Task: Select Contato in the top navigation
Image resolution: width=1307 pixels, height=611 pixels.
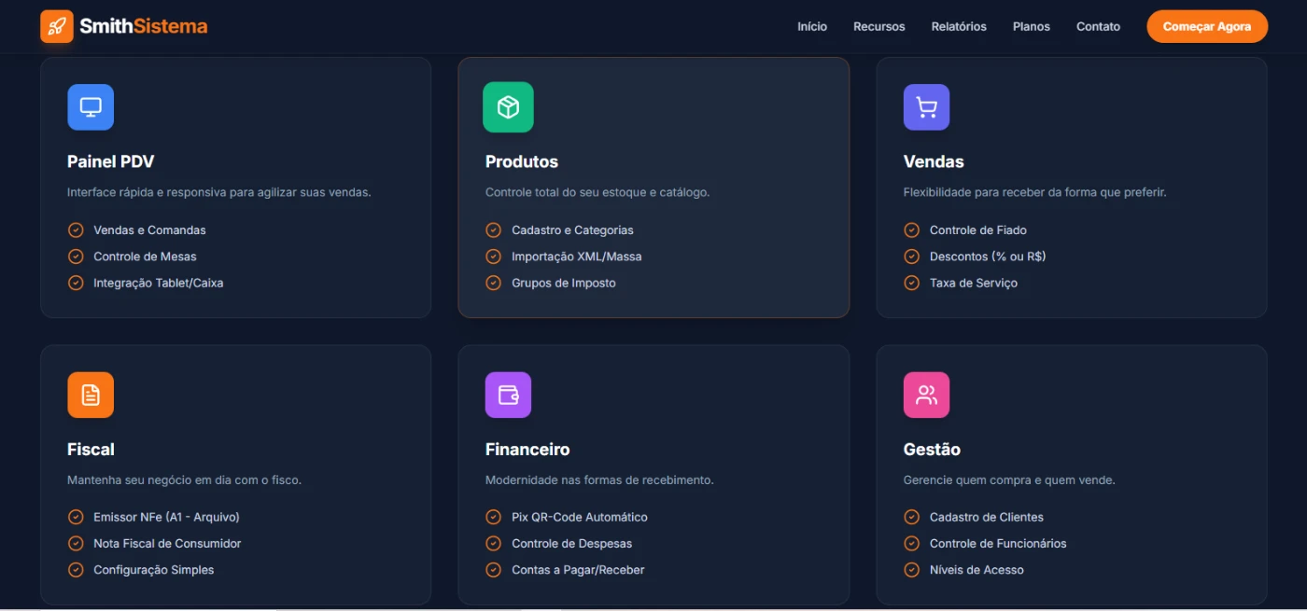Action: point(1098,27)
